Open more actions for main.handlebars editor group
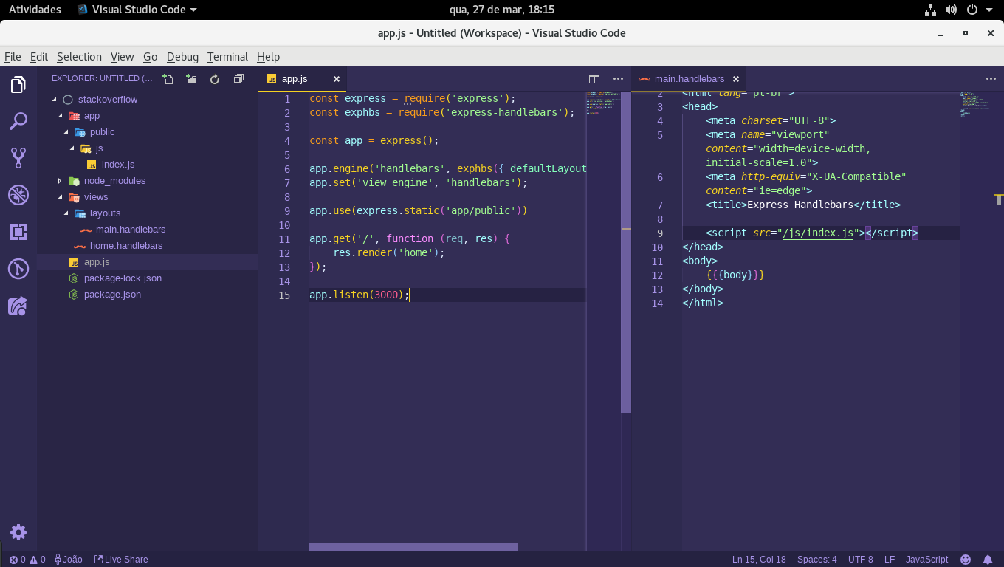The image size is (1004, 567). click(x=991, y=79)
